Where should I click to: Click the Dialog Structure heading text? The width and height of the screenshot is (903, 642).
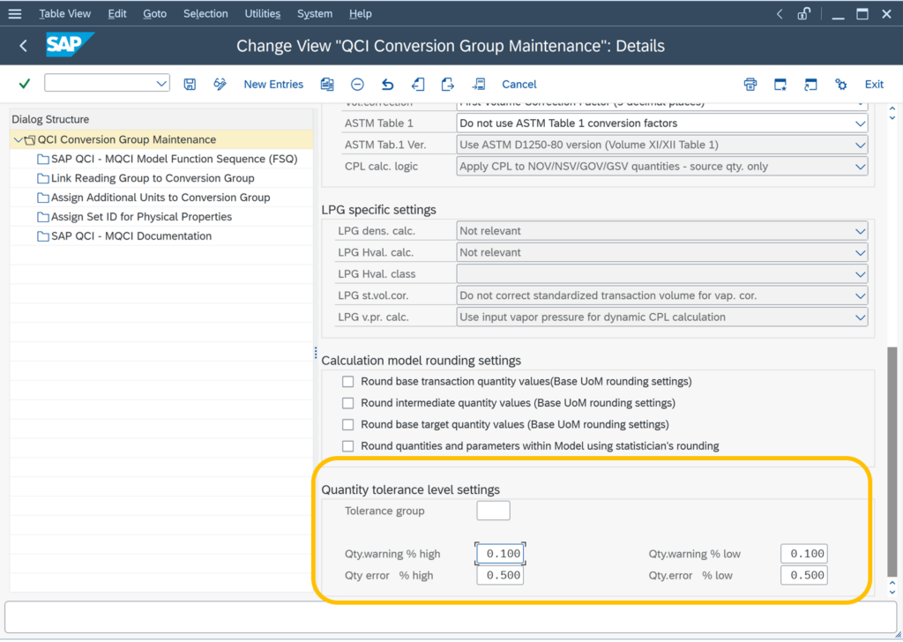(x=50, y=119)
